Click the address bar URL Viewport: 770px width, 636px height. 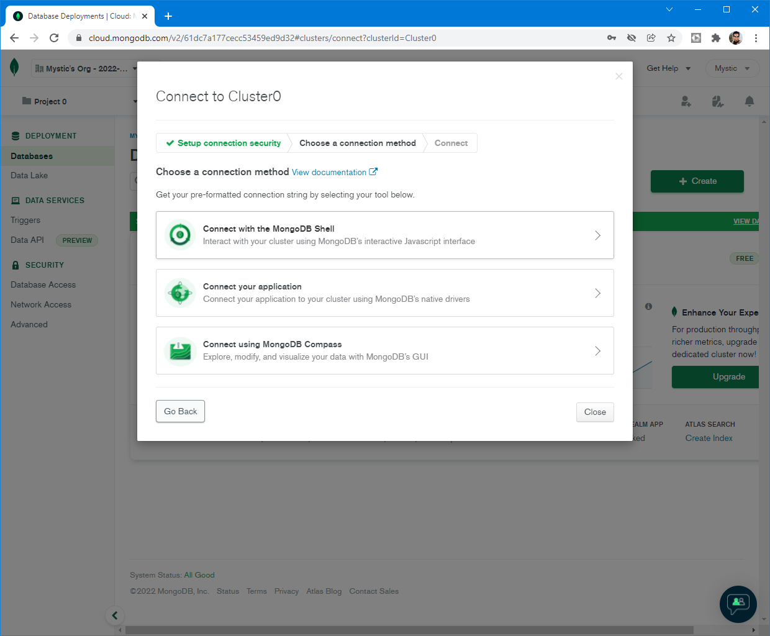263,38
